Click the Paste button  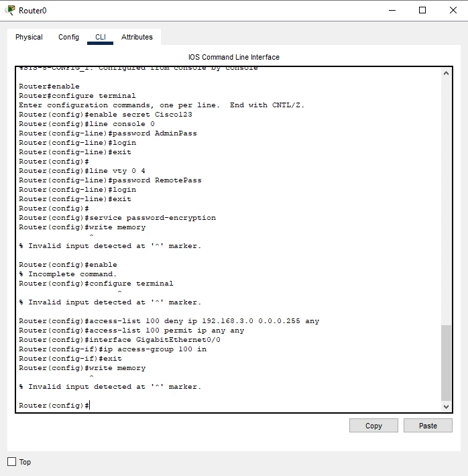pos(428,426)
